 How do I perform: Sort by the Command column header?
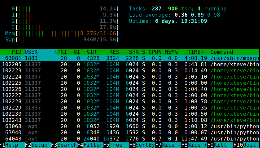pyautogui.click(x=222, y=52)
